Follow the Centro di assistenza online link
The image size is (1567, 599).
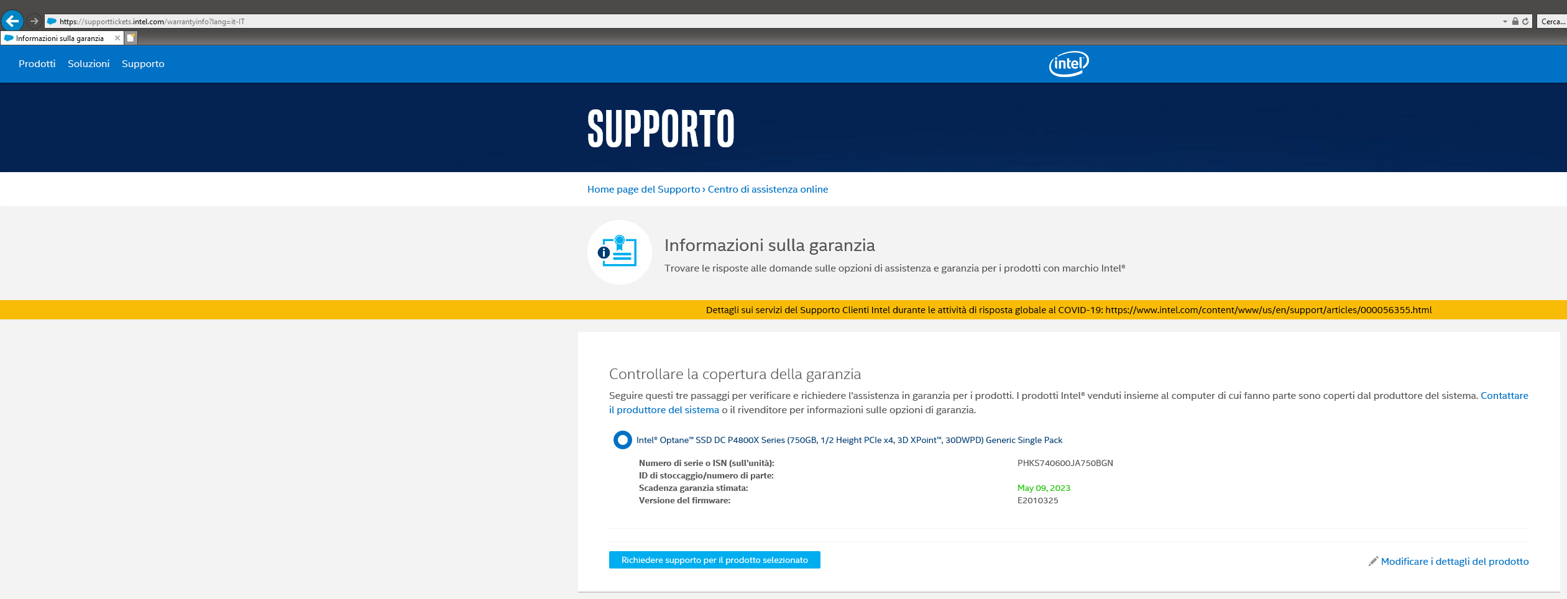[x=768, y=189]
